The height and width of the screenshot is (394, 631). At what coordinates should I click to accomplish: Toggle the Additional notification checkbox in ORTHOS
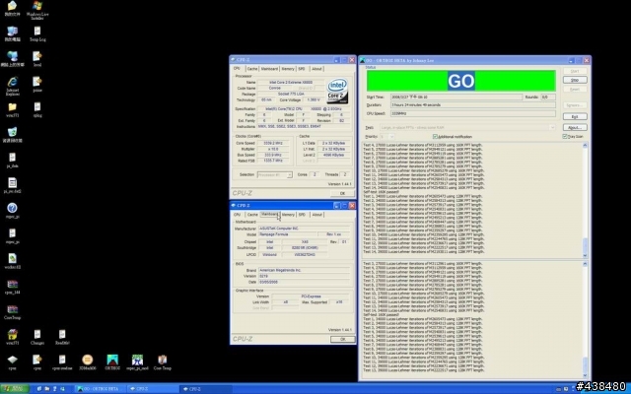[x=435, y=137]
